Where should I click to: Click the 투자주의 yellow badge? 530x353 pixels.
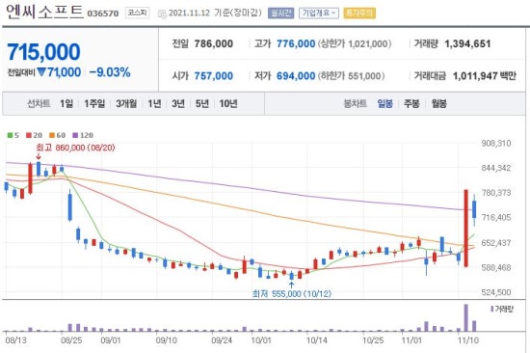pyautogui.click(x=359, y=14)
